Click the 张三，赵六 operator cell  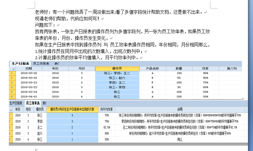(117, 78)
